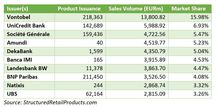Select the Banca IMI cell

29,60
